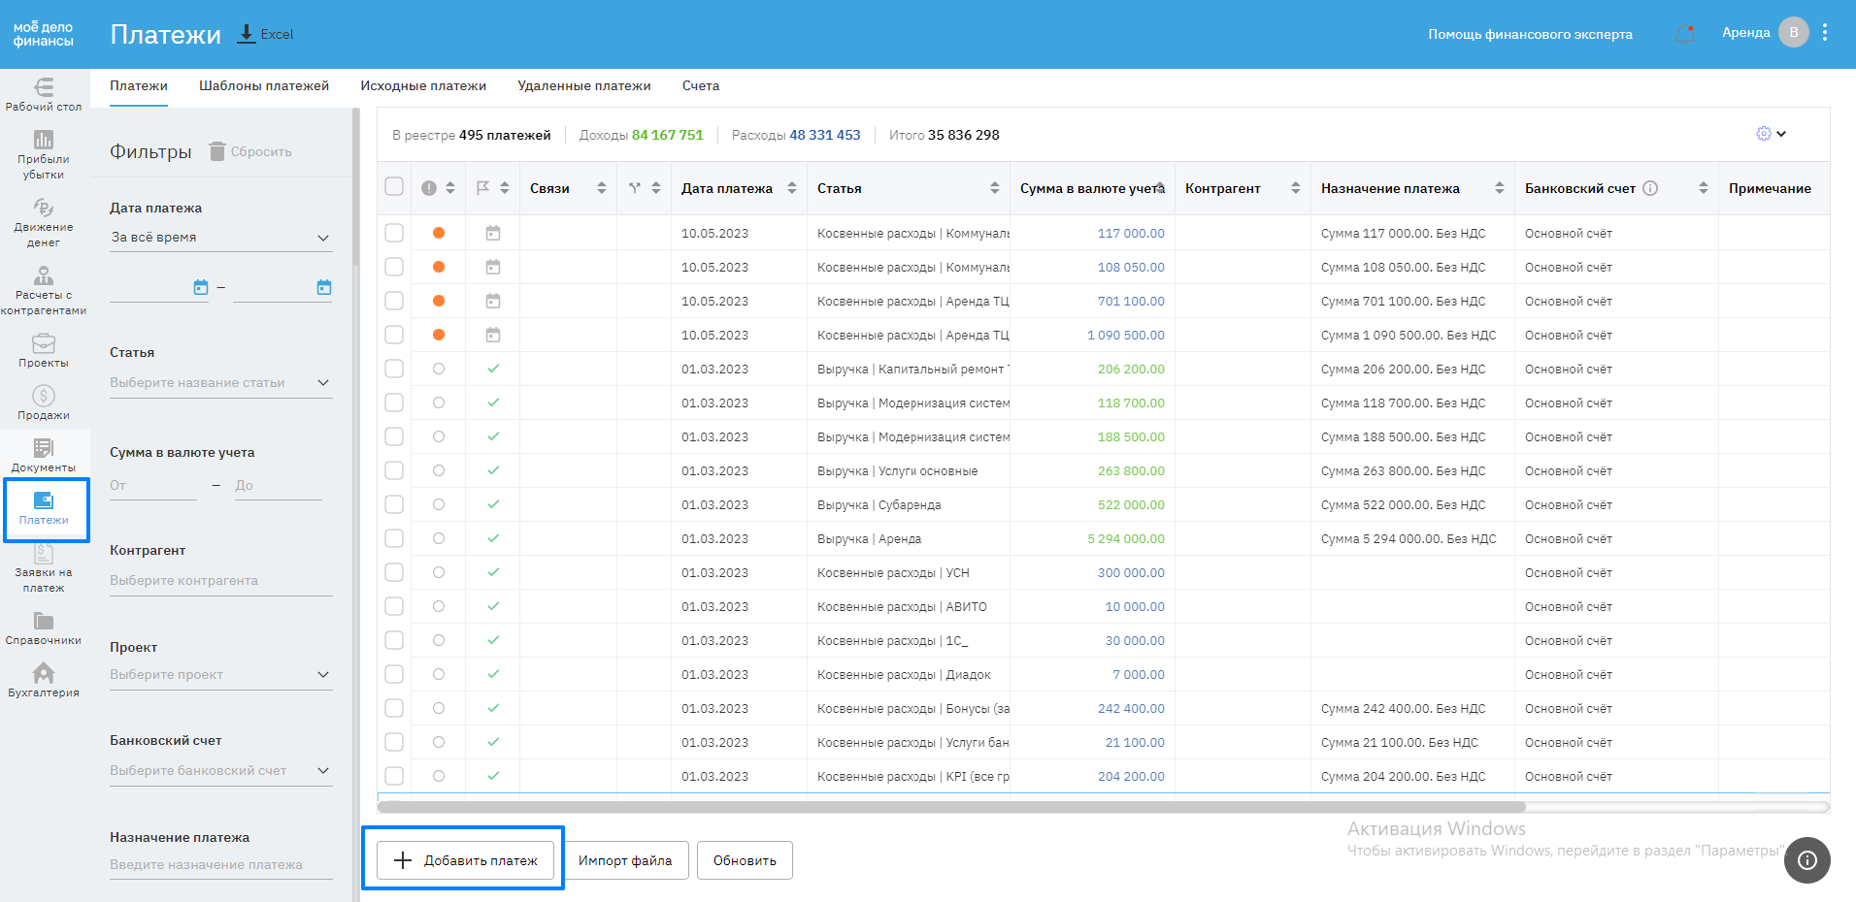
Task: Open table settings gear icon
Action: (1764, 134)
